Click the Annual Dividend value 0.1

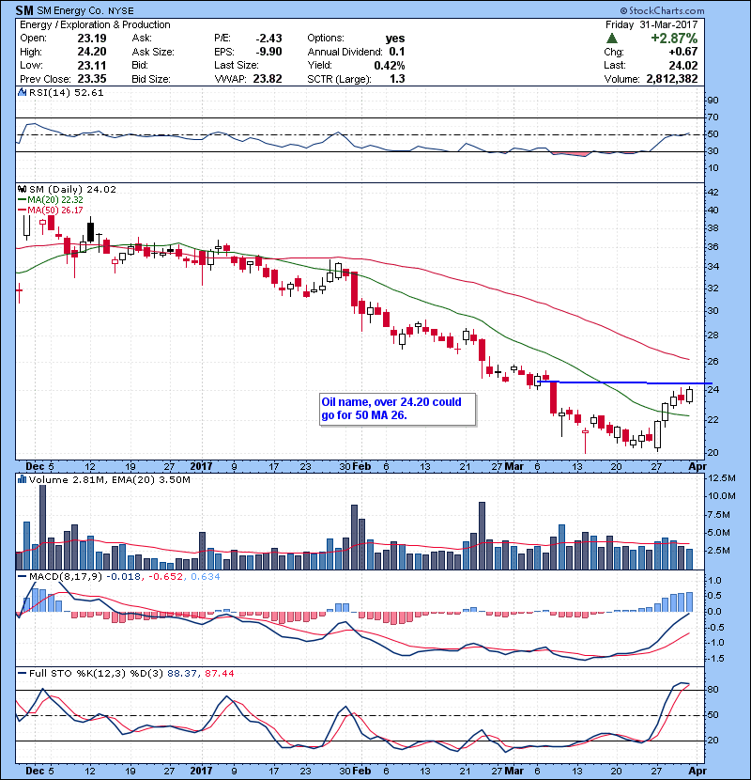click(397, 52)
